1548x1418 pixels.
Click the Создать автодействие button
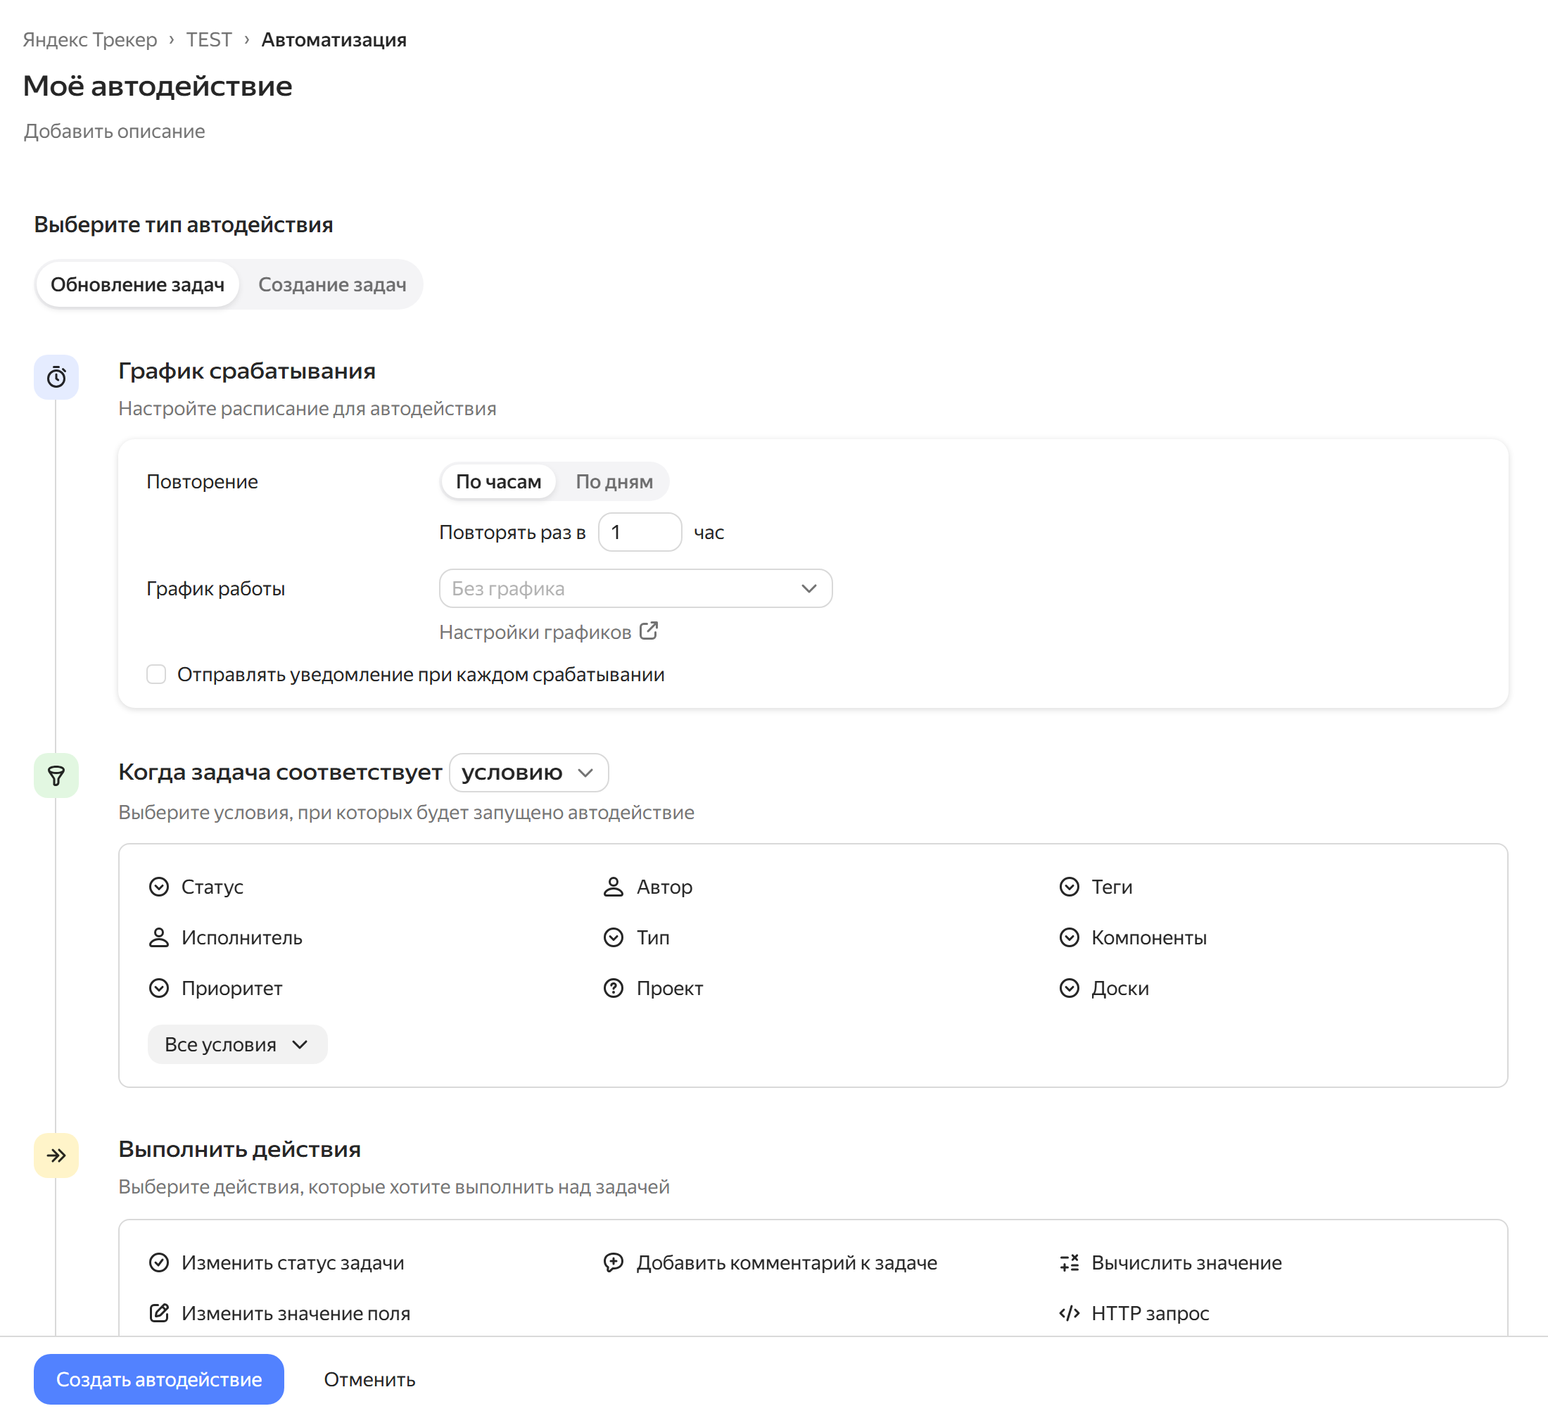point(159,1379)
